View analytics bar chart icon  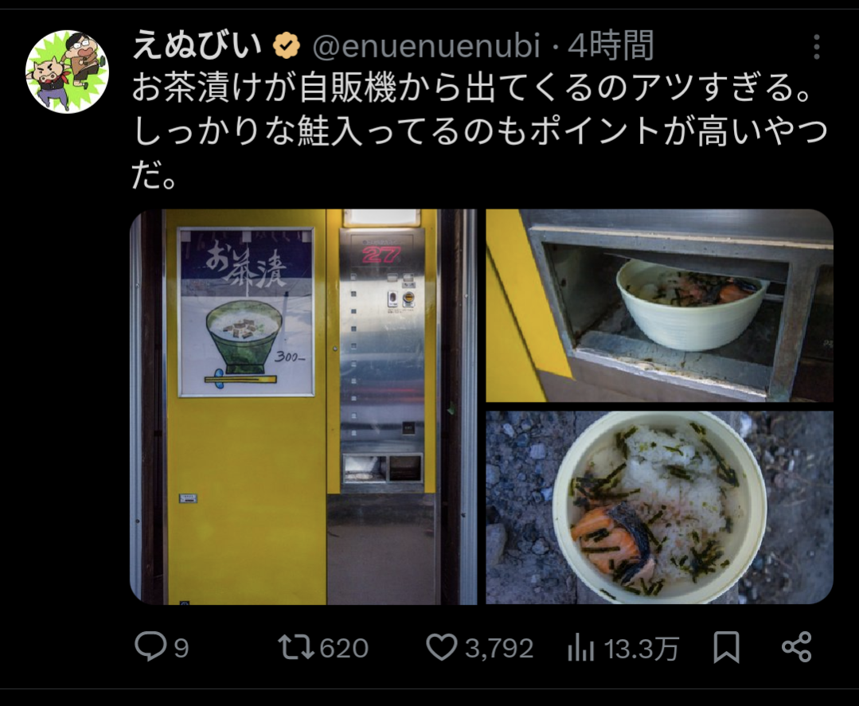[x=580, y=647]
